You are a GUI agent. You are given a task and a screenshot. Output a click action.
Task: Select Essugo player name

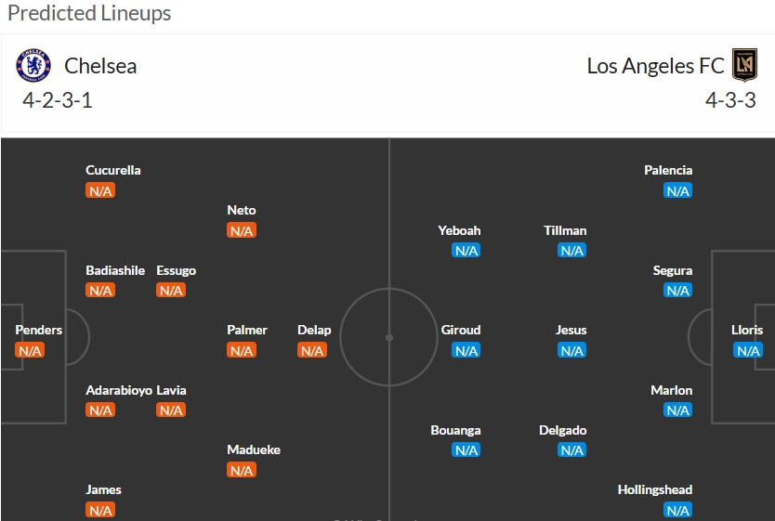[x=176, y=270]
